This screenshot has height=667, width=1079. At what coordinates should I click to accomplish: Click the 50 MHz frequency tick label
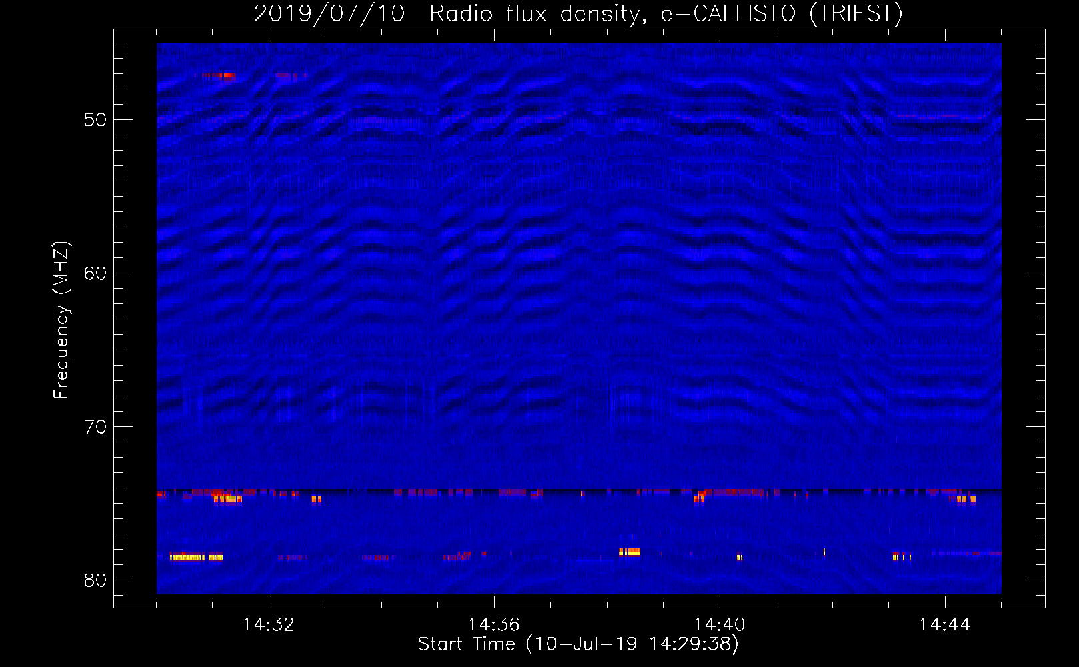tap(95, 120)
